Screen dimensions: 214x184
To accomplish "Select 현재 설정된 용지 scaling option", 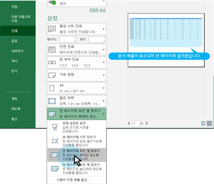I will [x=77, y=127].
